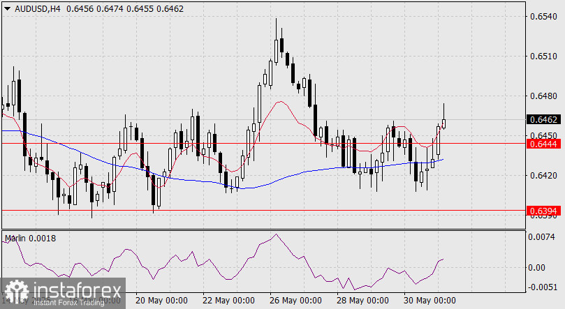Select the Marlin 0.0018 indicator label
The width and height of the screenshot is (565, 309).
[30, 238]
